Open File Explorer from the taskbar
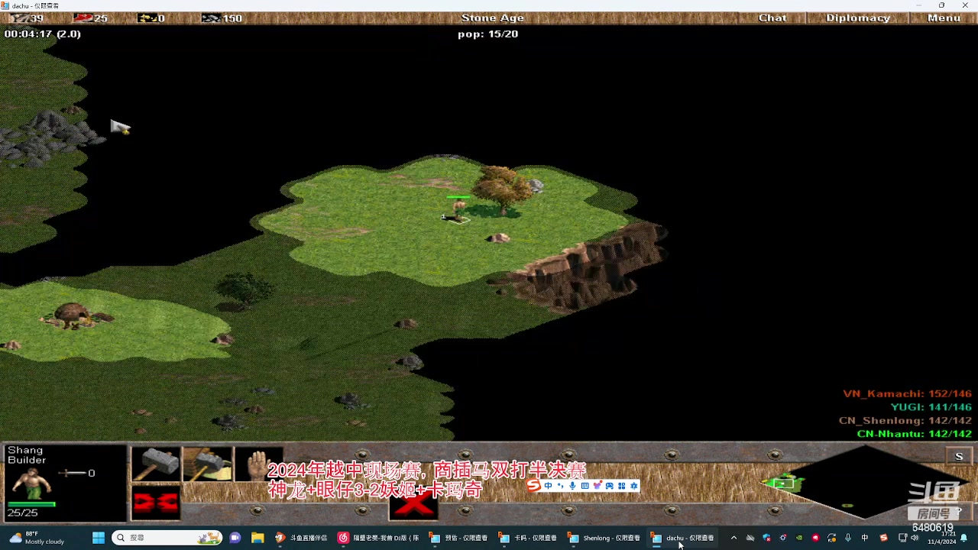The height and width of the screenshot is (550, 978). click(x=257, y=538)
